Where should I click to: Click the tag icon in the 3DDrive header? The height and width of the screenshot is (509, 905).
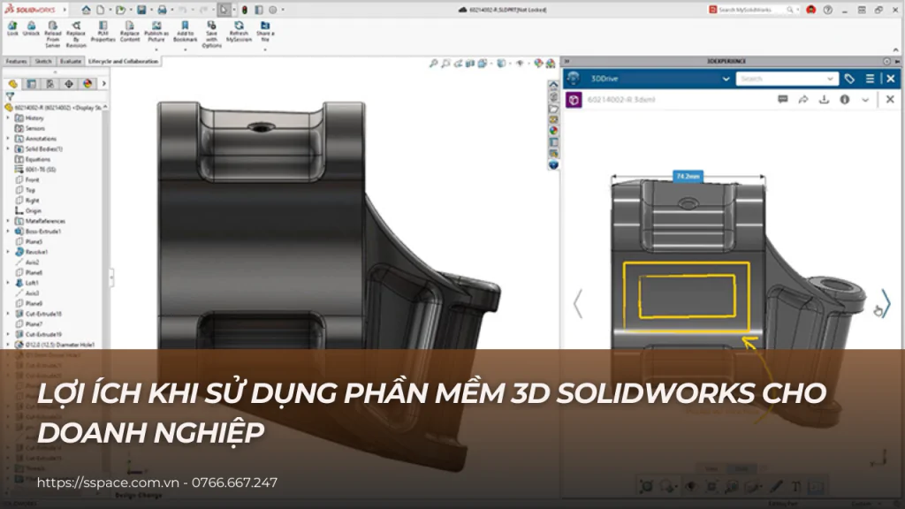tap(849, 79)
